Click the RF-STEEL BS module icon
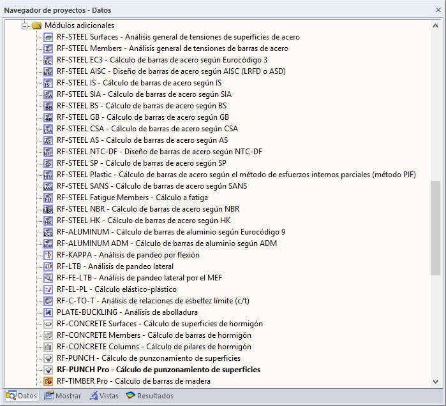The image size is (446, 406). point(48,106)
